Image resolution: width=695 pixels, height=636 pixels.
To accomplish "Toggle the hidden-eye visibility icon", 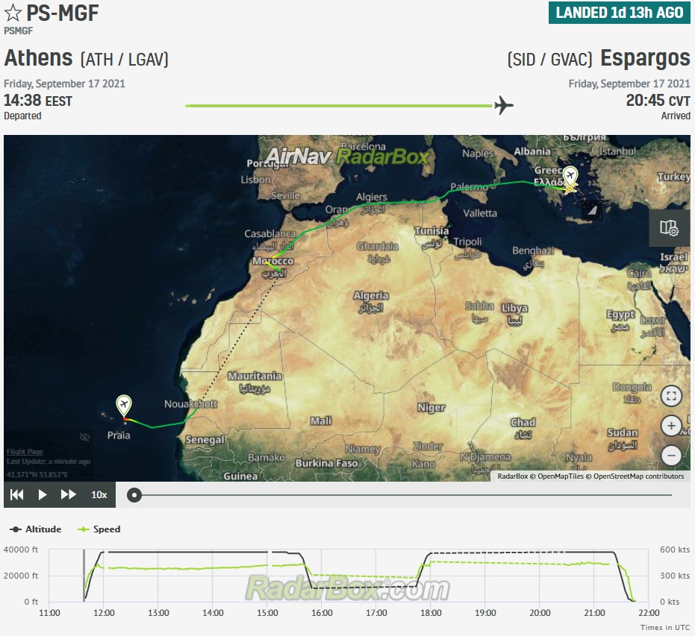I will [x=84, y=437].
